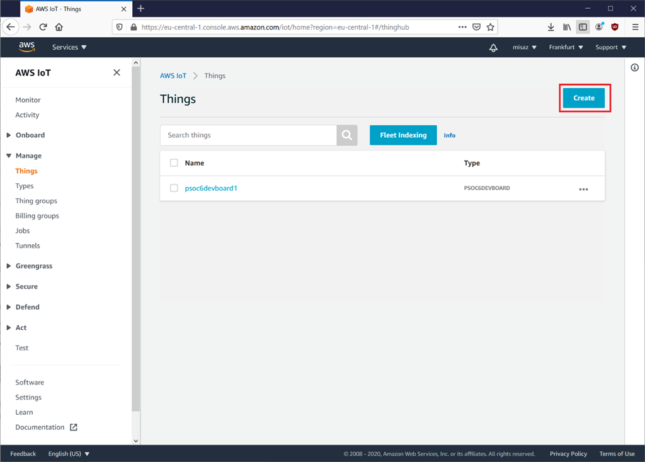
Task: Click the Fleet Indexing button
Action: [x=403, y=135]
